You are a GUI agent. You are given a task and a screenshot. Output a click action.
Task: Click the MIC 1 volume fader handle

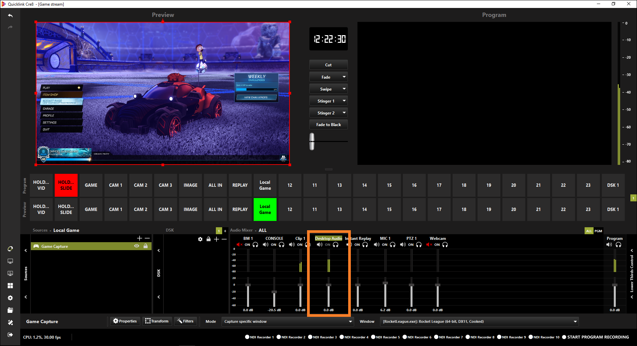click(x=385, y=283)
